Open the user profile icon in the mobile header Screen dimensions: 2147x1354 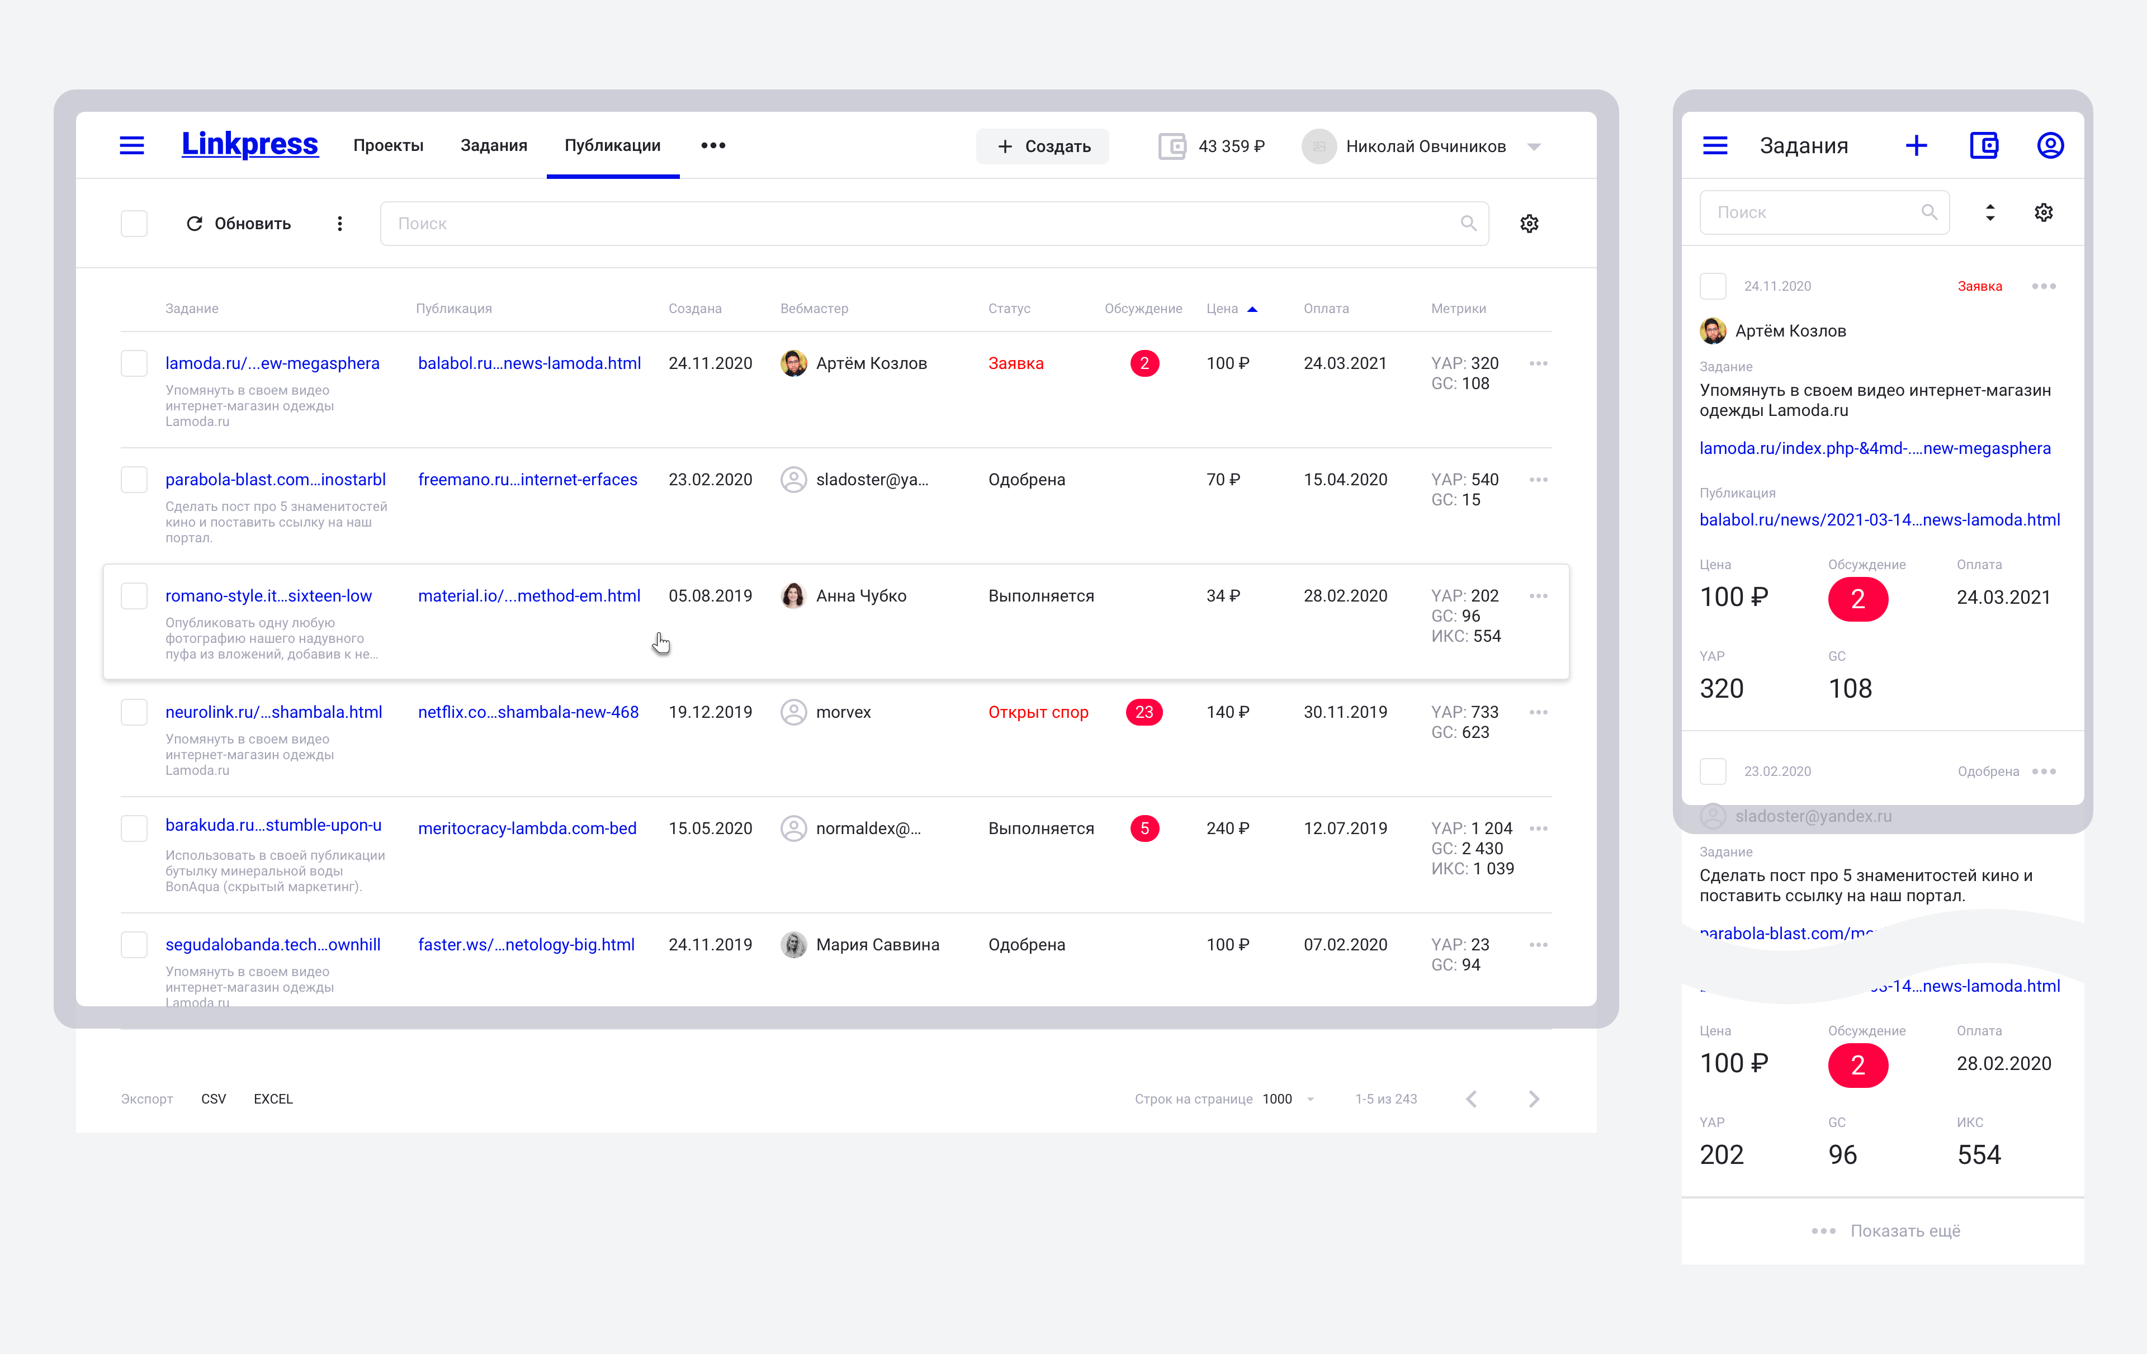pyautogui.click(x=2050, y=145)
